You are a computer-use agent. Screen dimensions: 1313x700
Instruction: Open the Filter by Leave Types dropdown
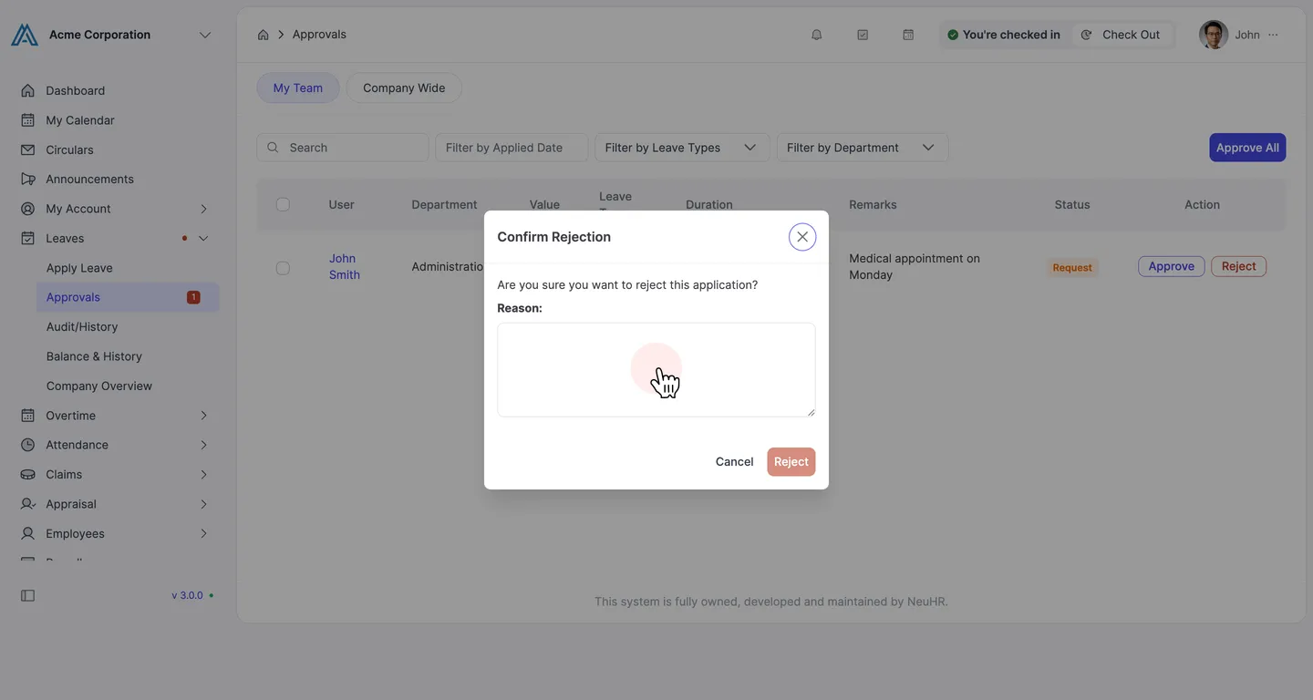(x=681, y=148)
